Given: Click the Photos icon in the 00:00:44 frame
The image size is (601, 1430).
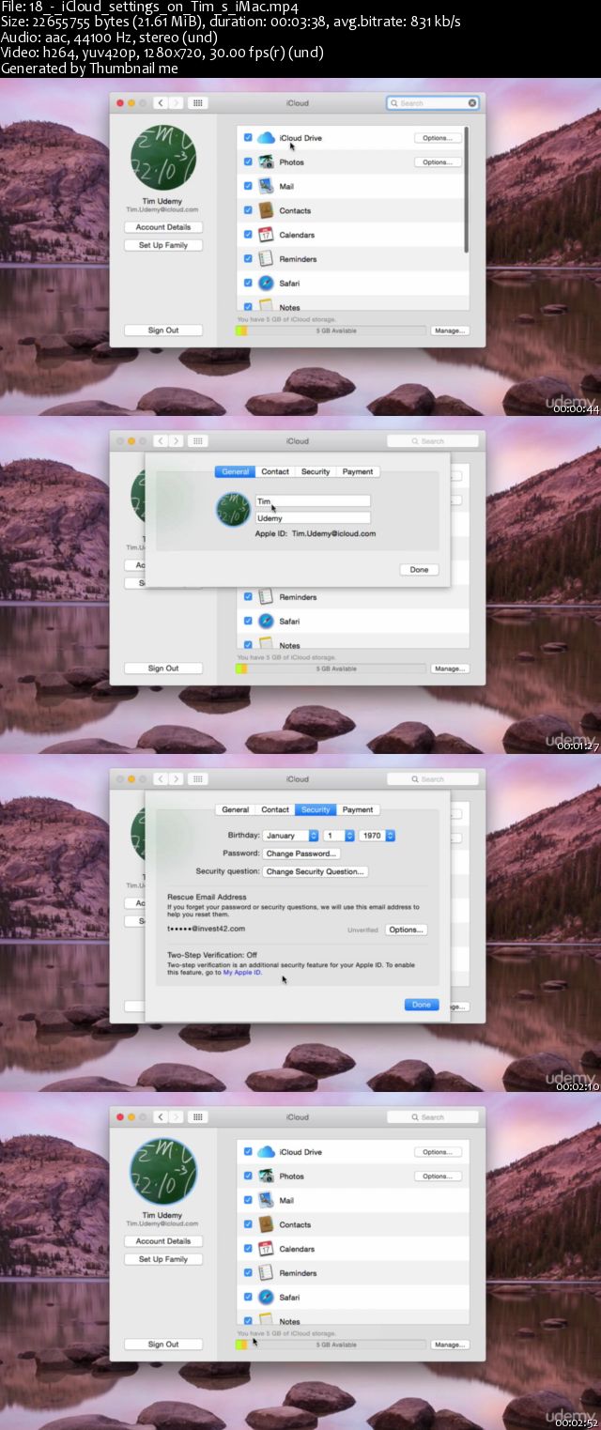Looking at the screenshot, I should [266, 162].
